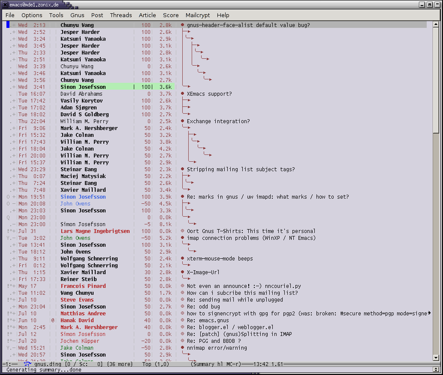This screenshot has height=375, width=443.
Task: Select subject 'xterm-mouse-mode beeps'
Action: (220, 258)
